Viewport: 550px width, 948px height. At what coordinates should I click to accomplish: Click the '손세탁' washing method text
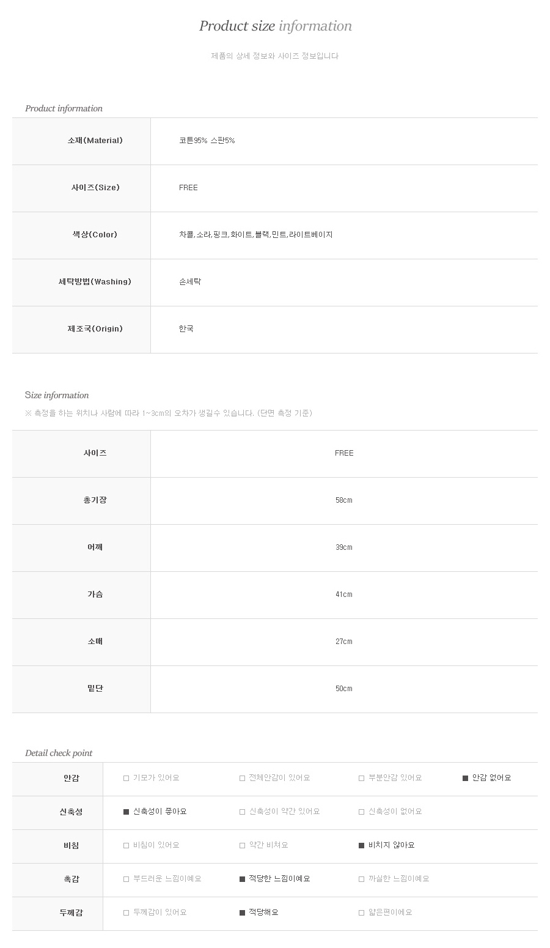point(190,282)
